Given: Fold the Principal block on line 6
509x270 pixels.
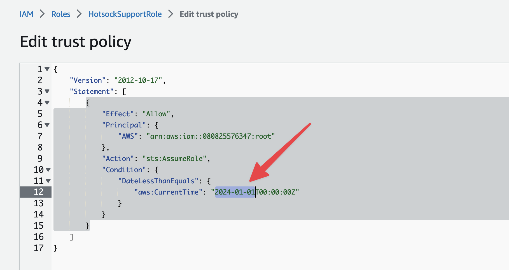Looking at the screenshot, I should pos(47,125).
